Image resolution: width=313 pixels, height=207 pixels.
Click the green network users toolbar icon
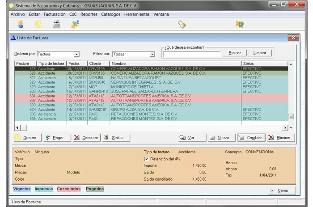pos(75,24)
